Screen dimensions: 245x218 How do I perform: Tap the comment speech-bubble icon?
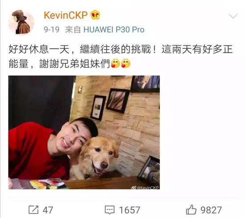110,210
